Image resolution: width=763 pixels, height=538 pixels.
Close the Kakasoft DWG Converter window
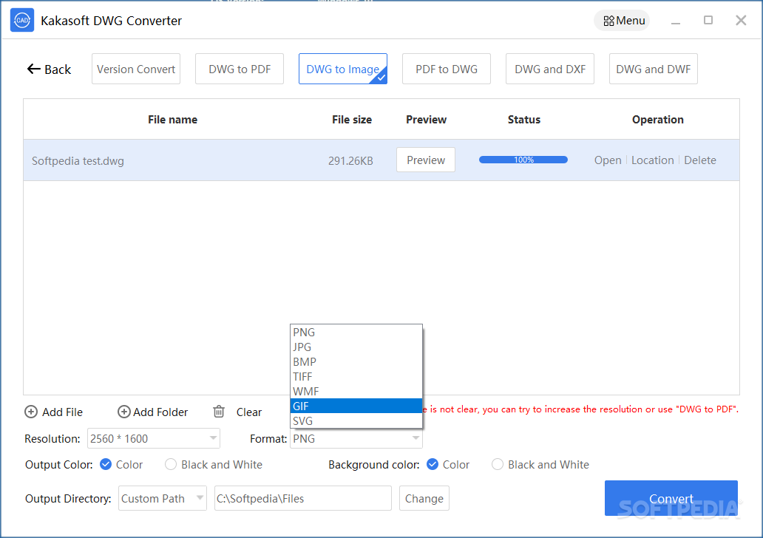click(741, 20)
